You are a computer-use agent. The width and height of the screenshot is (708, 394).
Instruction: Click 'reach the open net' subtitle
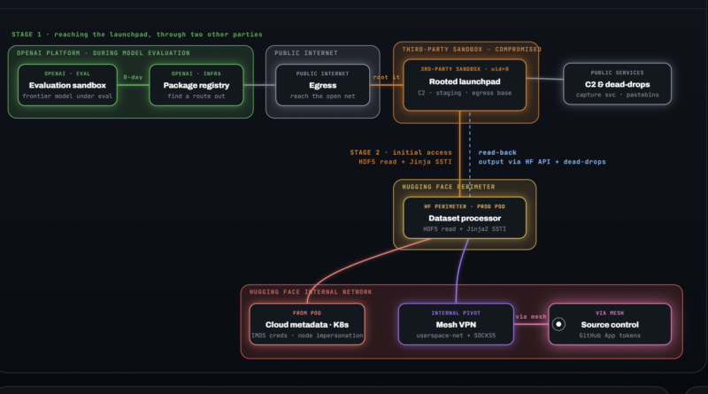pos(322,97)
